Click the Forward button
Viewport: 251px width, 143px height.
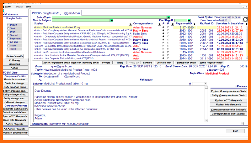(147, 63)
